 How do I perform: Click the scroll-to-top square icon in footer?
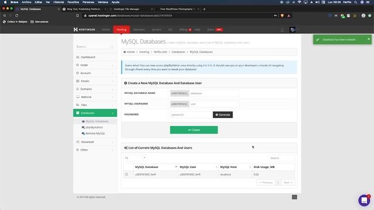click(295, 197)
